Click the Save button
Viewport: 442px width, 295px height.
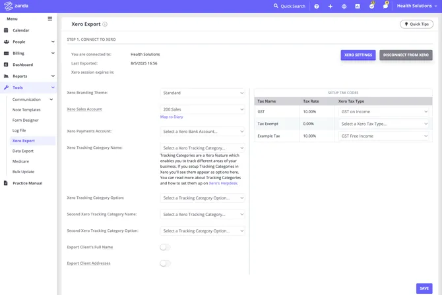(424, 288)
